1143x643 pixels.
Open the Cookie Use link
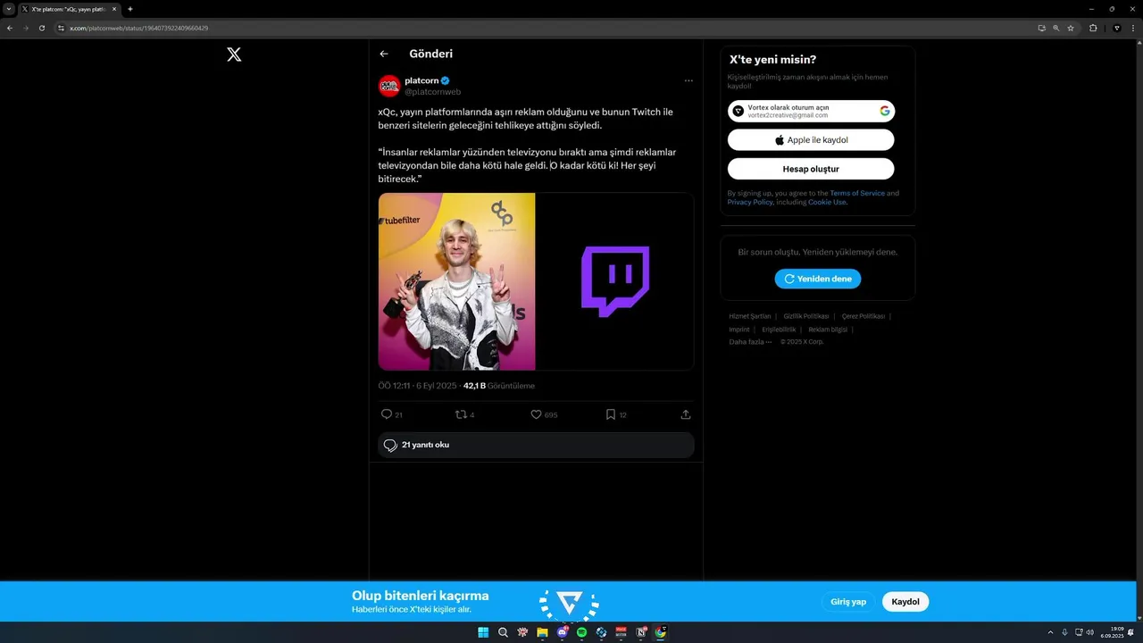click(827, 202)
